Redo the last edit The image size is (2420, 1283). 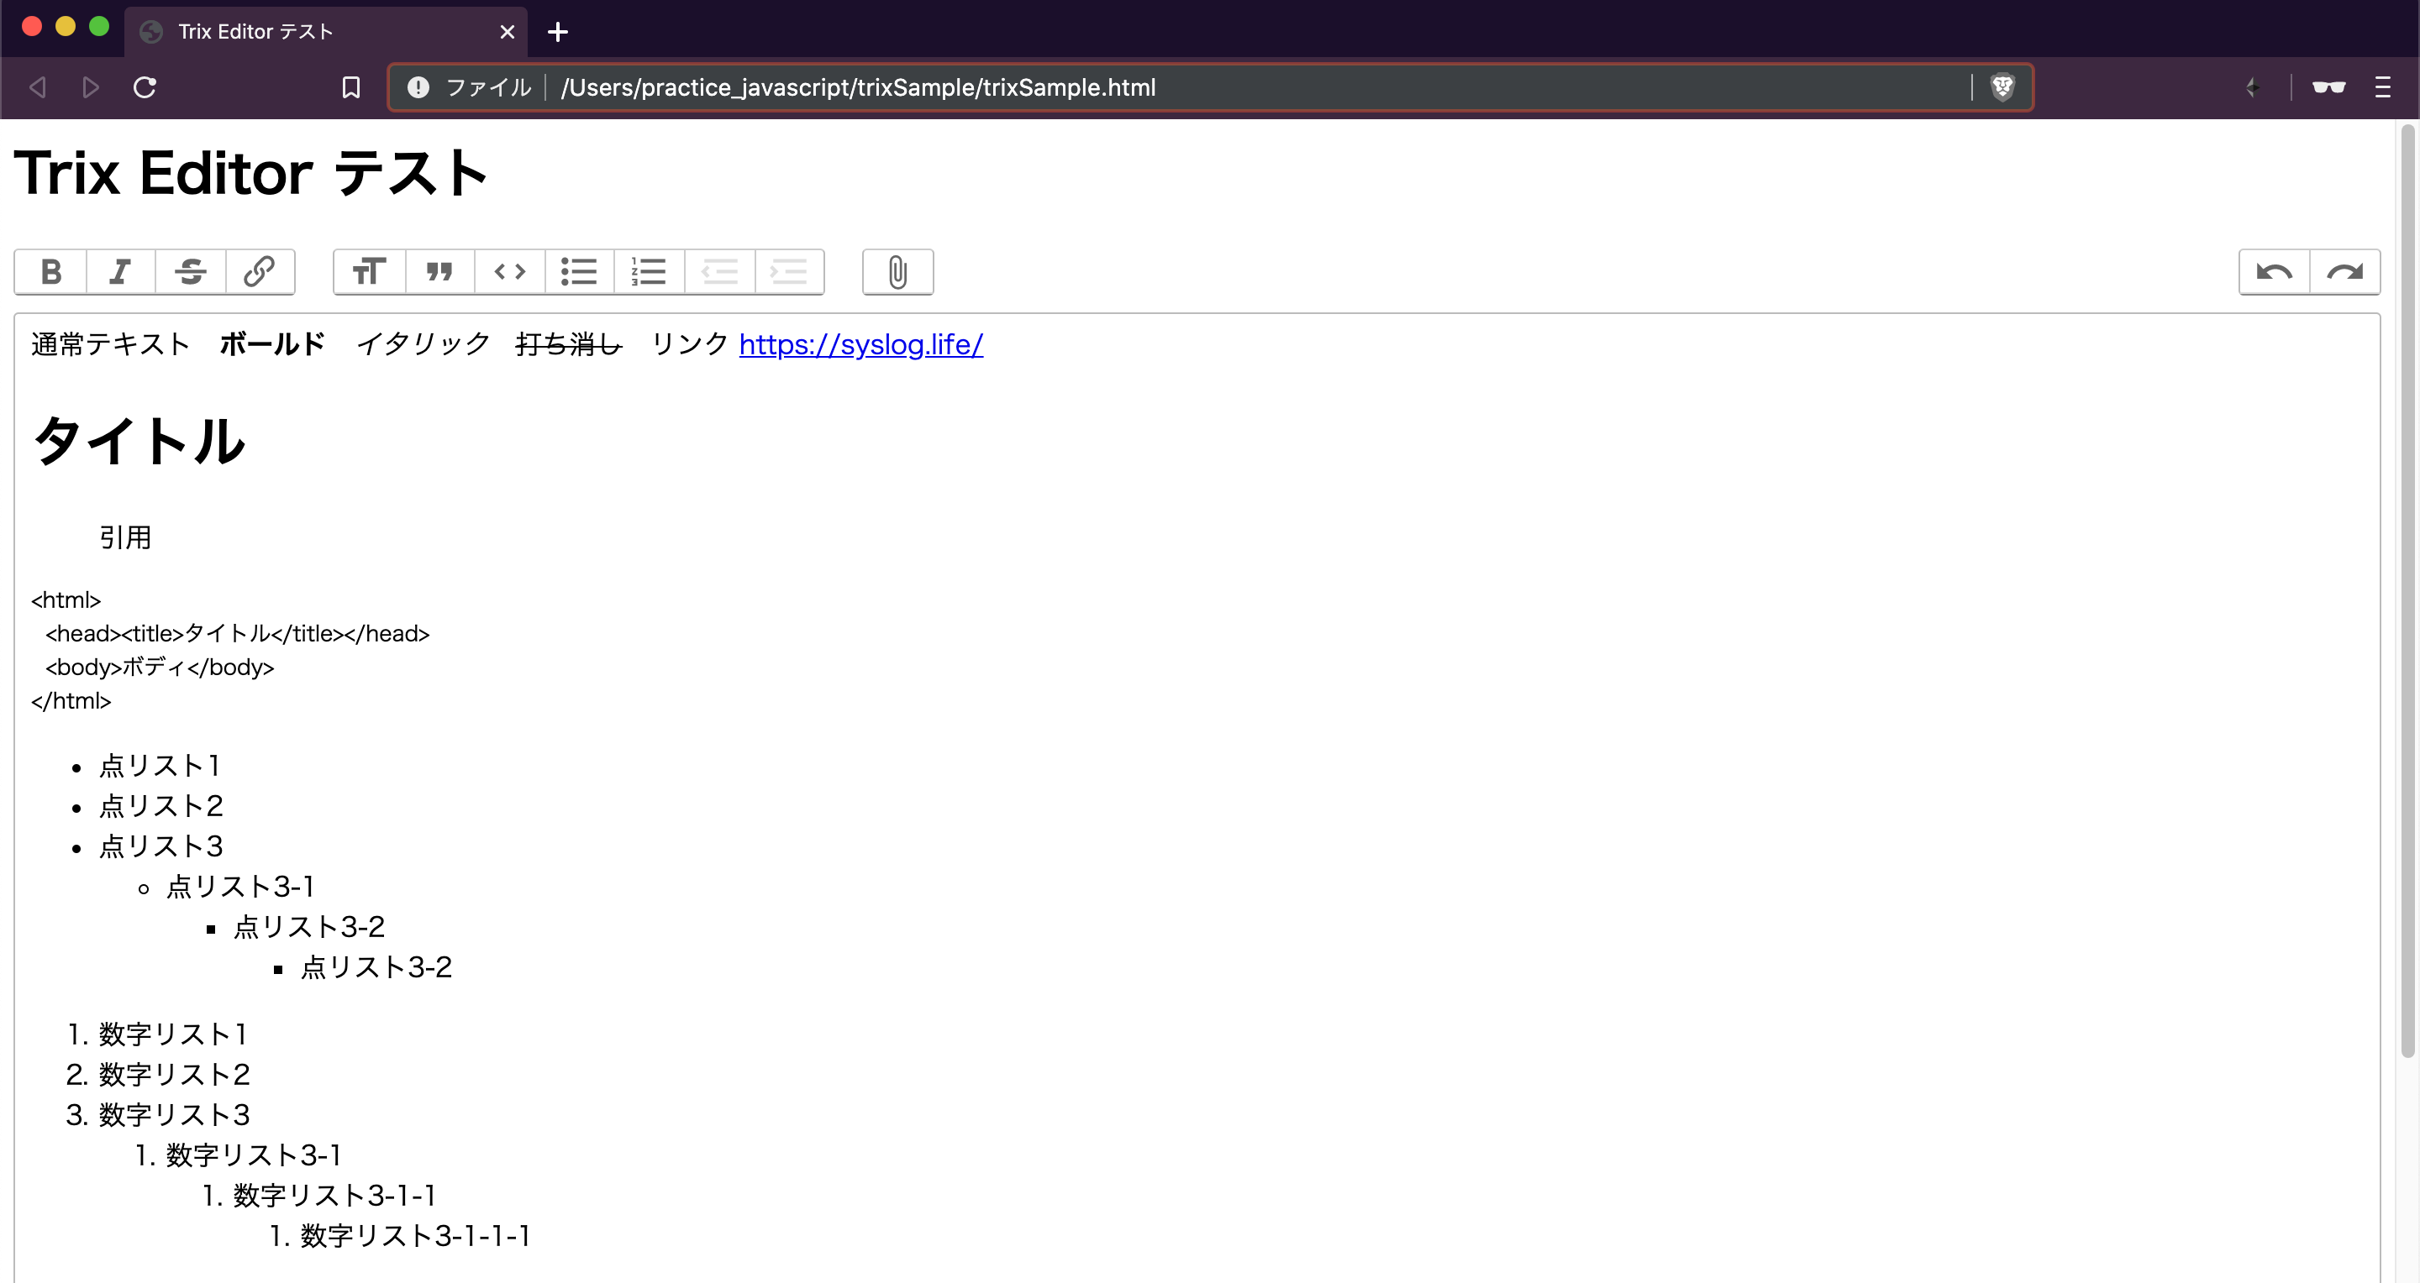pyautogui.click(x=2345, y=272)
